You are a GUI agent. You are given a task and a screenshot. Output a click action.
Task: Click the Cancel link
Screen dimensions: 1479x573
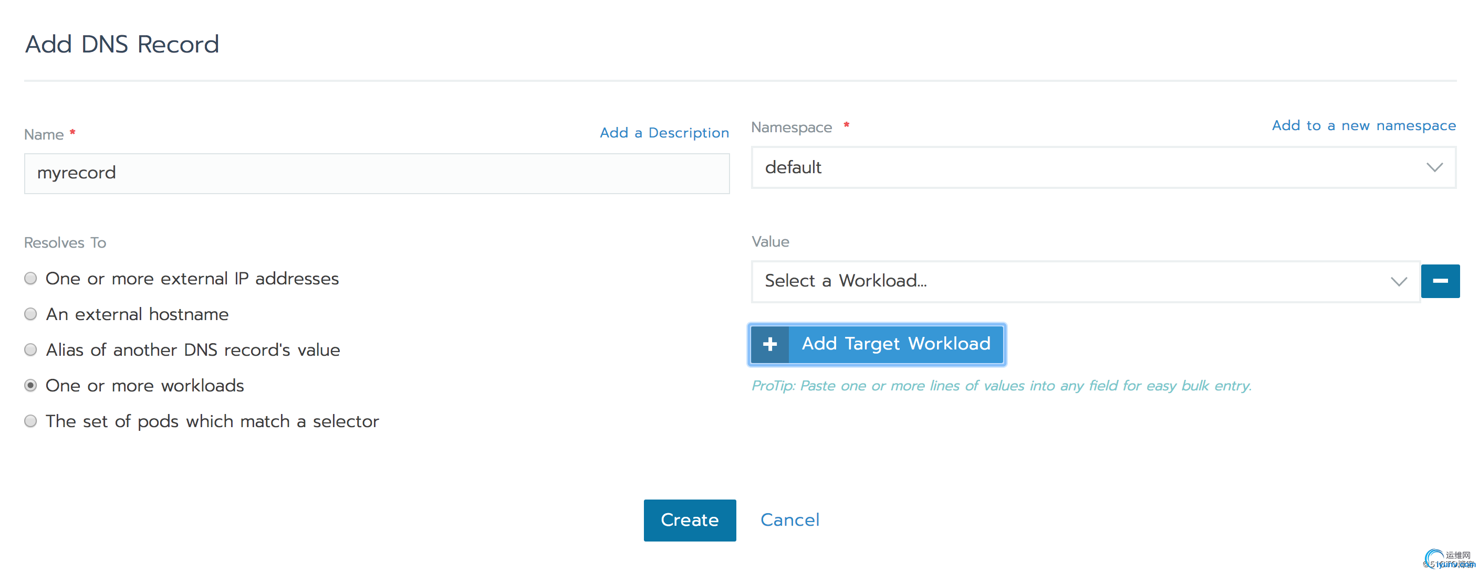tap(789, 520)
